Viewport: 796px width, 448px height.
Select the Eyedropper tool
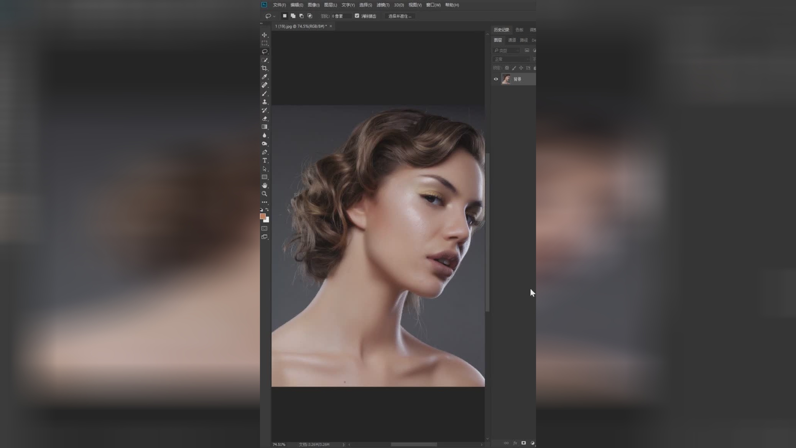click(265, 77)
